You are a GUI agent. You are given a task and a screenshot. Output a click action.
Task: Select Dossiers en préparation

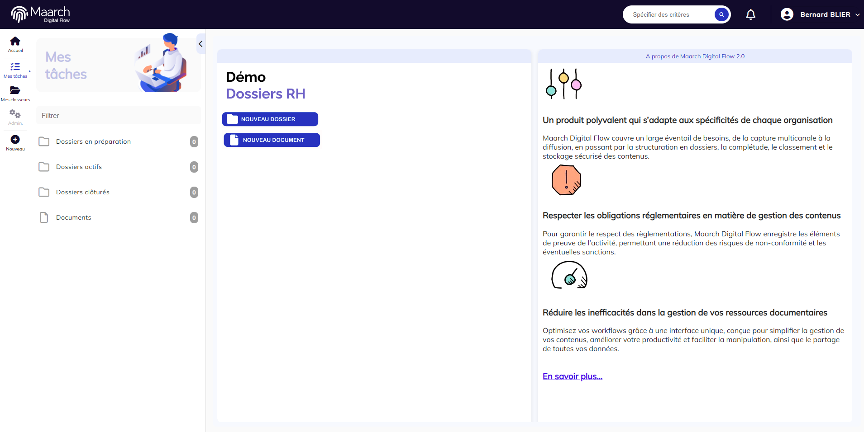point(93,141)
